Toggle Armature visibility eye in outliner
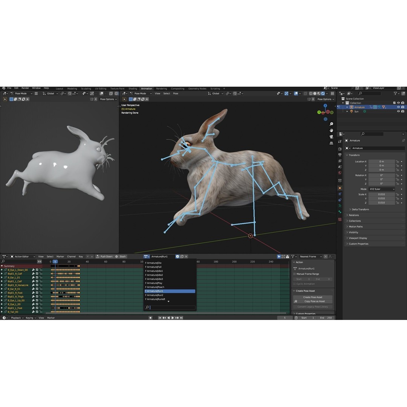Viewport: 407px width, 407px height. [x=398, y=107]
